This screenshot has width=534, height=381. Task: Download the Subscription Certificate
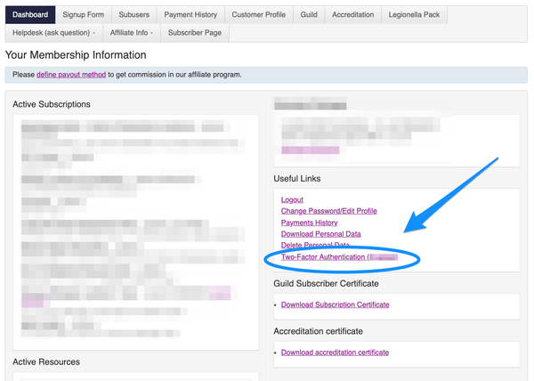coord(335,304)
